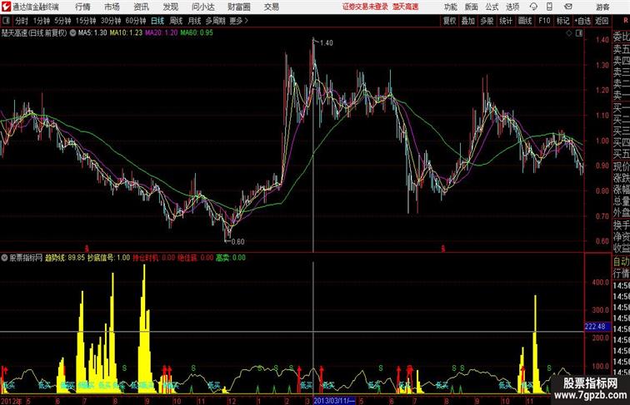Click the 复权 toolbar button
630x405 pixels.
[x=450, y=21]
